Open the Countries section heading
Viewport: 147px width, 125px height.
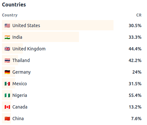click(14, 5)
